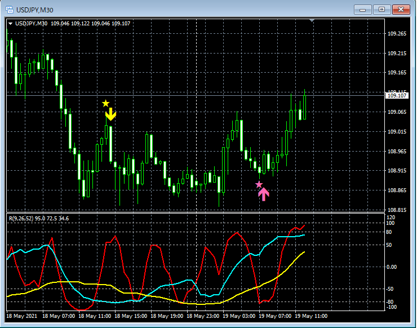Click the USDJPY chart window icon

(10, 10)
